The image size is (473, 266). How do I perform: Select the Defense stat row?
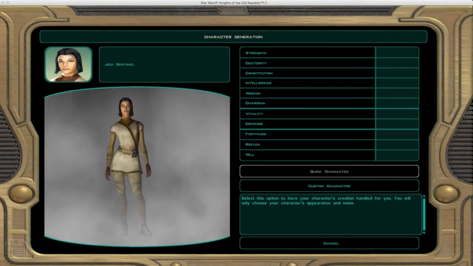pos(329,124)
